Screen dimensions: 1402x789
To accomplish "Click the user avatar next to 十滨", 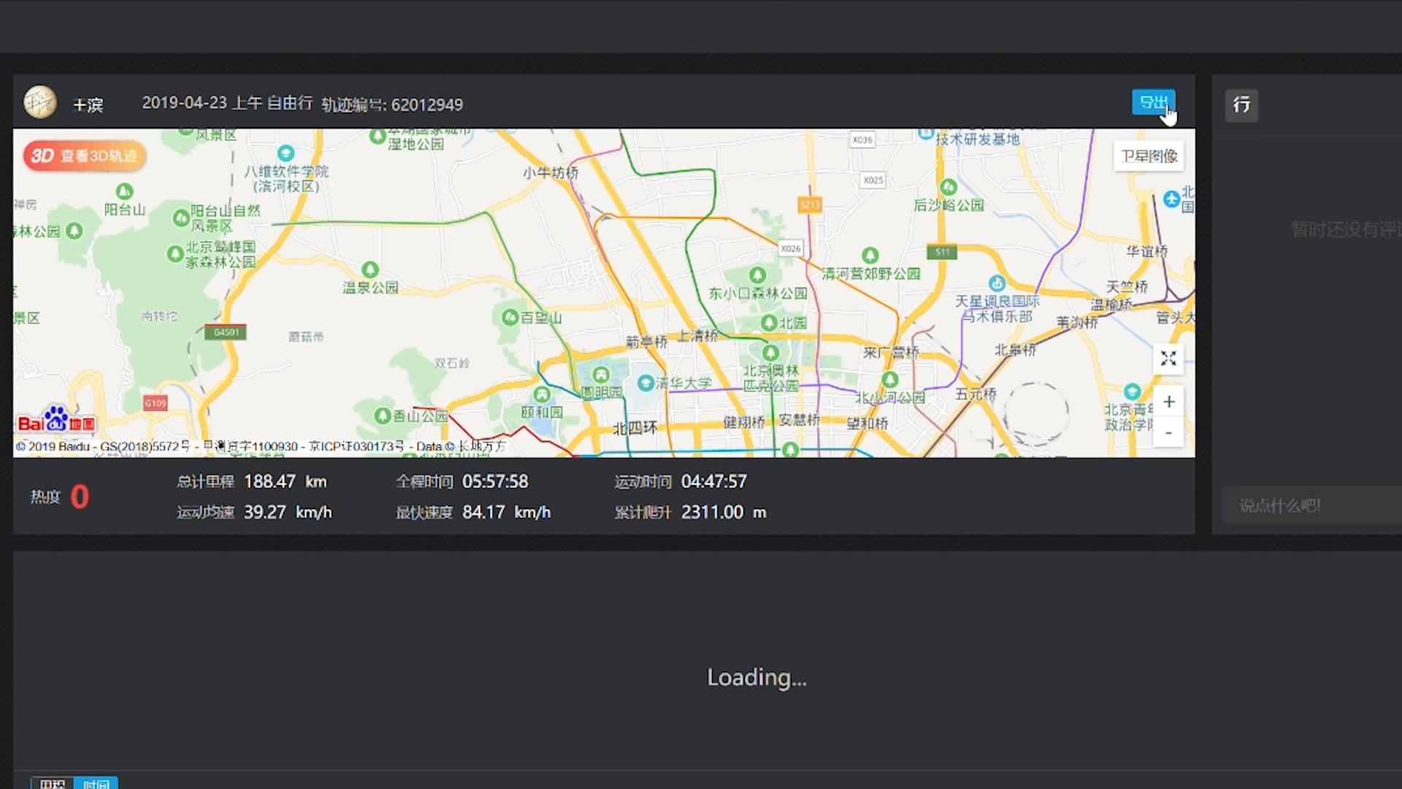I will click(x=40, y=102).
